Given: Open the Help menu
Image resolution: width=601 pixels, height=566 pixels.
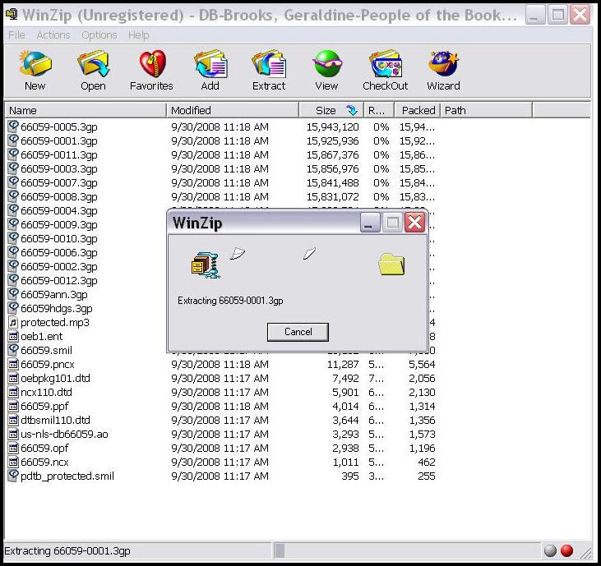Looking at the screenshot, I should (x=138, y=35).
